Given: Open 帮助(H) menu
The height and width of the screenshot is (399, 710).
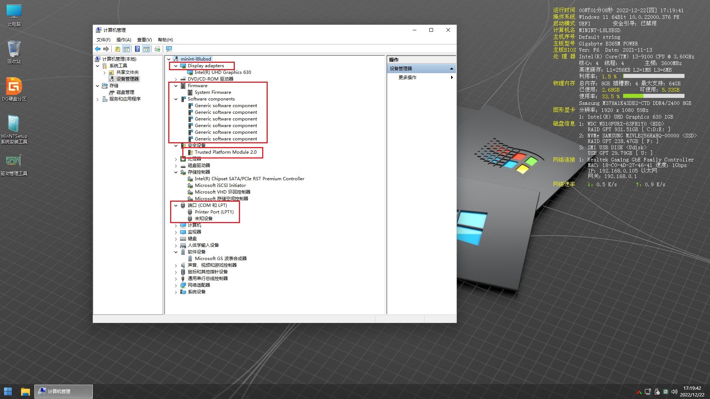Looking at the screenshot, I should [x=165, y=40].
